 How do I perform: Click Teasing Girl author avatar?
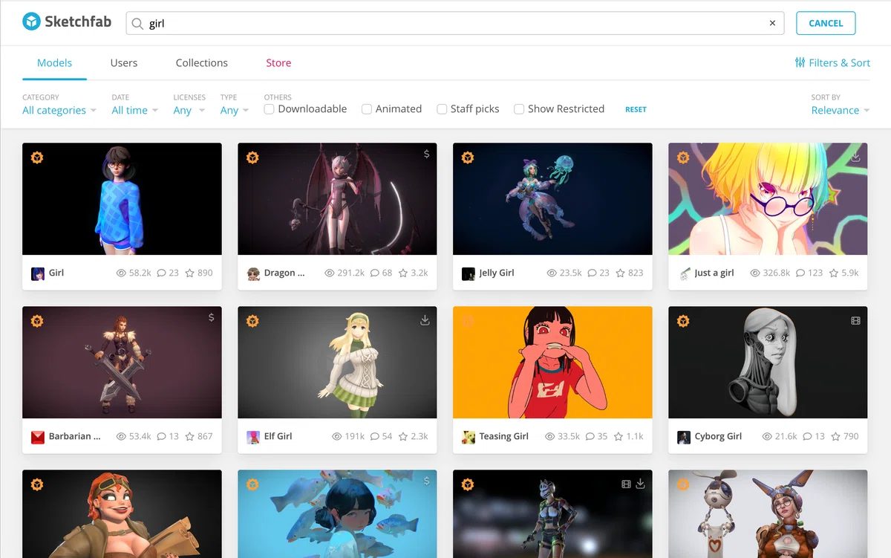pyautogui.click(x=469, y=437)
